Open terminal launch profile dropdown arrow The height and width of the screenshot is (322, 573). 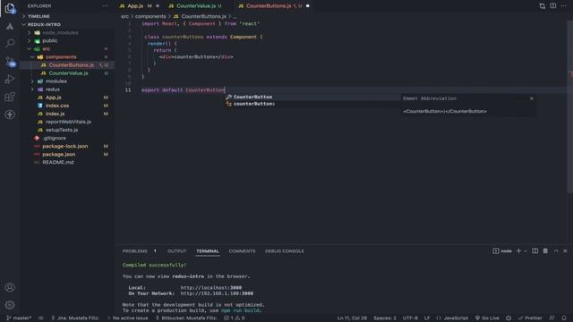click(526, 250)
